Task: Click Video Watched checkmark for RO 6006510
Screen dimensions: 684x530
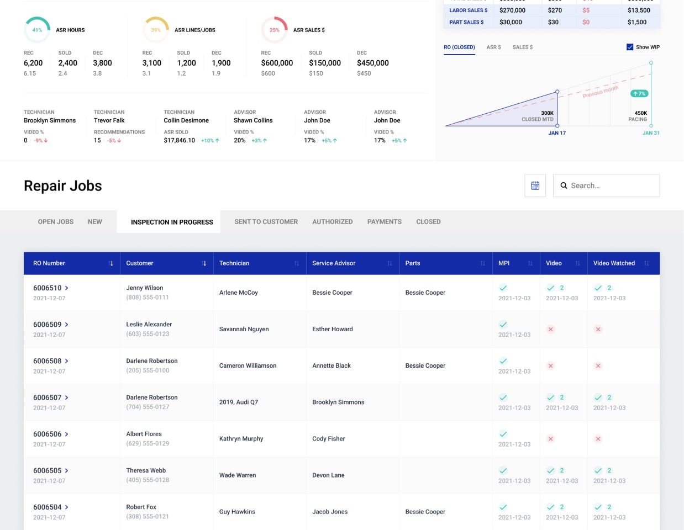Action: click(x=598, y=288)
